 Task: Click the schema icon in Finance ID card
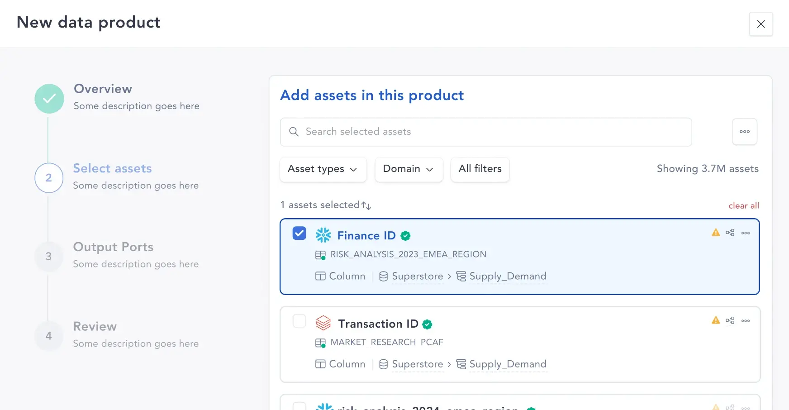pyautogui.click(x=461, y=276)
